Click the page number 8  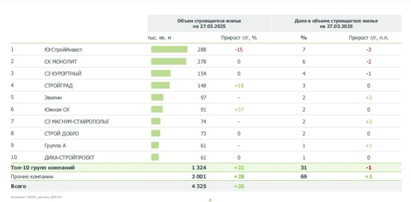coord(210,200)
